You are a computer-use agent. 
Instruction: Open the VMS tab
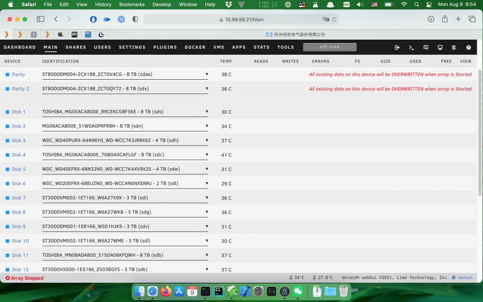(x=219, y=47)
